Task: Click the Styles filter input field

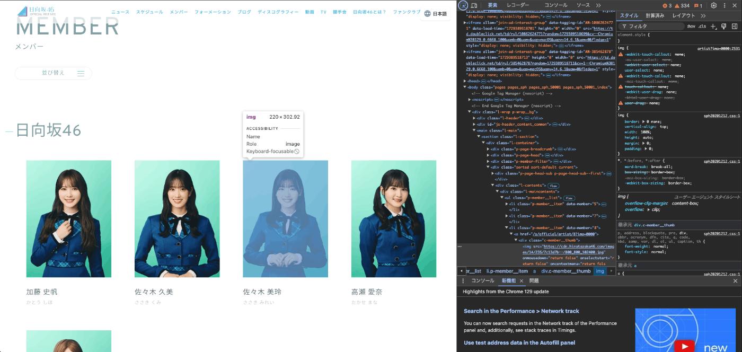Action: 652,26
